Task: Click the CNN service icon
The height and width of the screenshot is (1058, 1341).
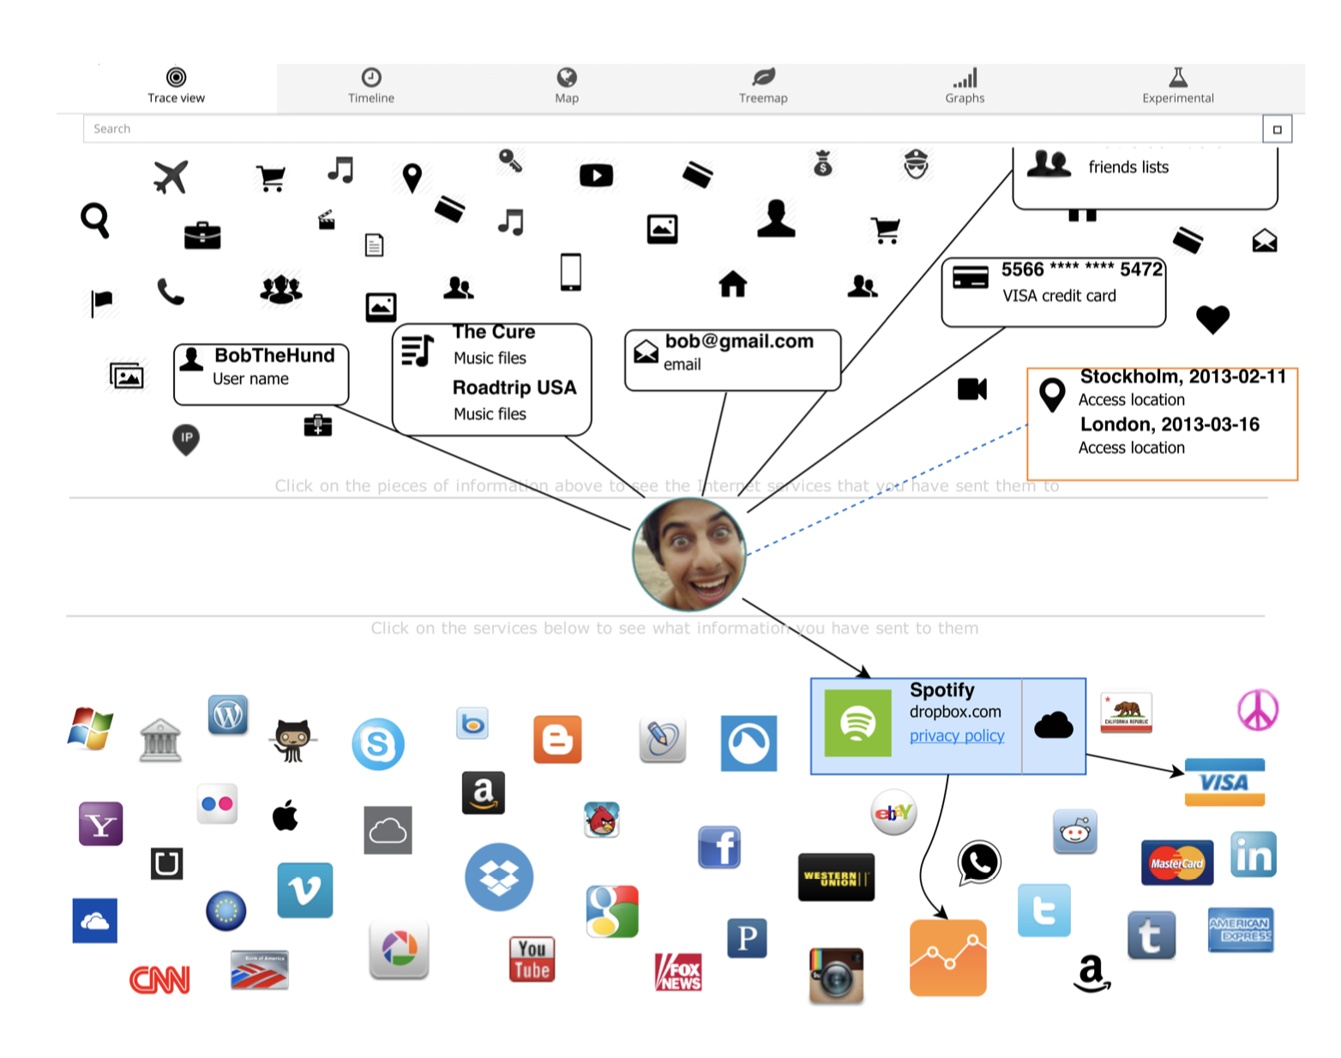Action: pyautogui.click(x=159, y=980)
